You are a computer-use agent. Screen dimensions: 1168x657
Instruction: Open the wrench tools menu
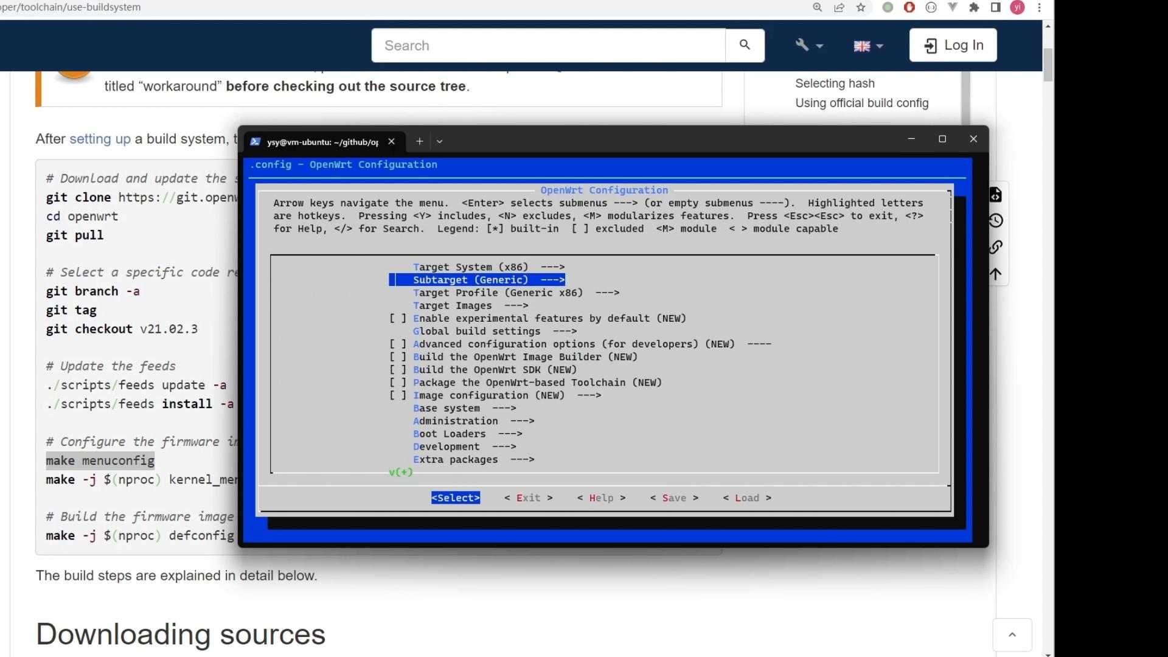[808, 46]
